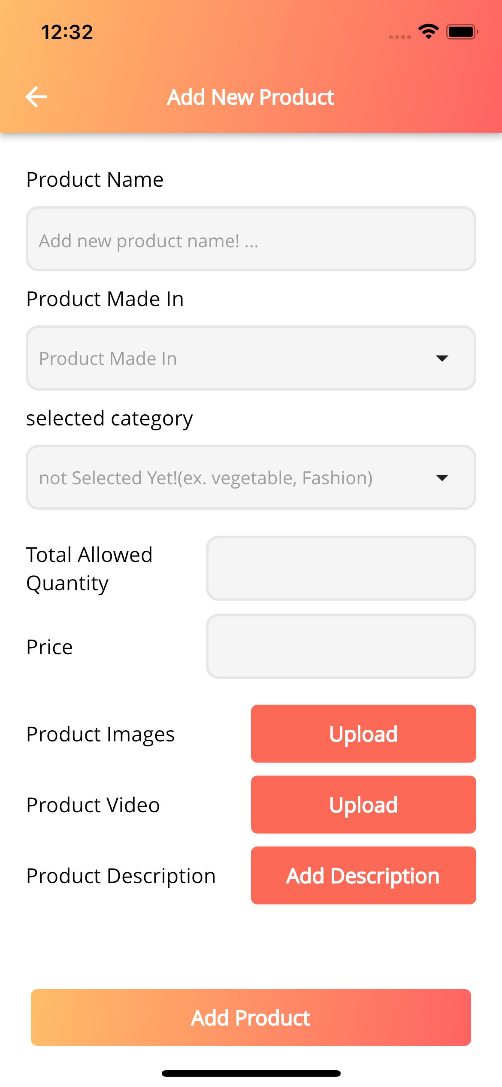Focus the Product Name input field
The image size is (502, 1087).
coord(251,239)
